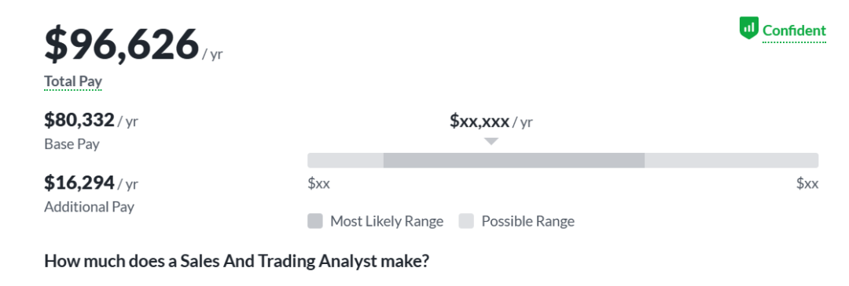The image size is (849, 286).
Task: Click the left light Possible Range bar segment
Action: (x=345, y=161)
